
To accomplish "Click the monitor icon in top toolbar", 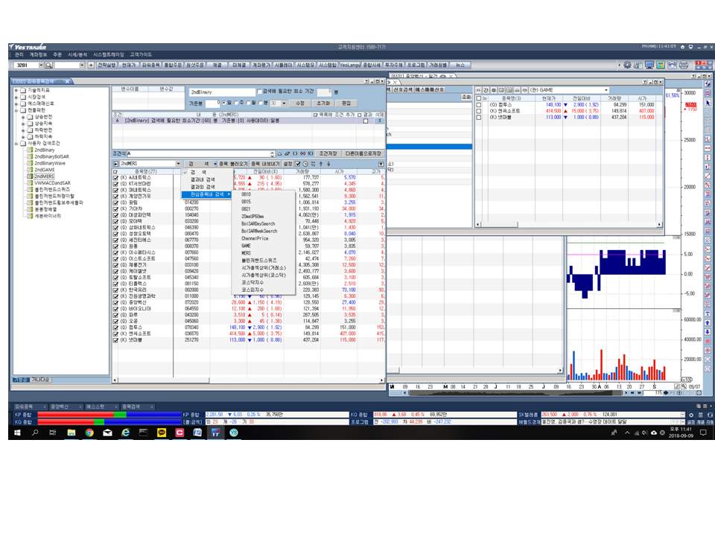I will [649, 66].
